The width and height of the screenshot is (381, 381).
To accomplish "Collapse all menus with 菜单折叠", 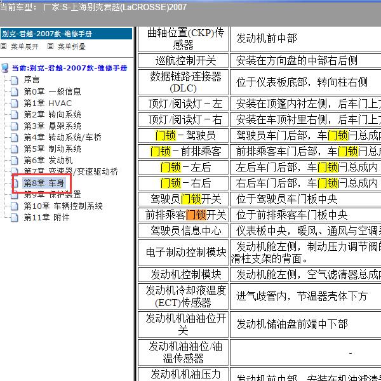I will coord(72,46).
